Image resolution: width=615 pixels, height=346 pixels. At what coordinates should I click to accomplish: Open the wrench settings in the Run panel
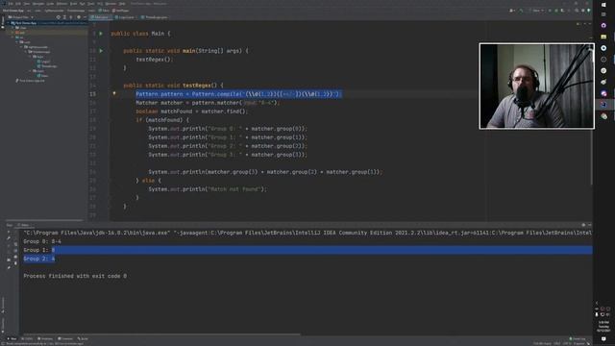click(x=9, y=238)
